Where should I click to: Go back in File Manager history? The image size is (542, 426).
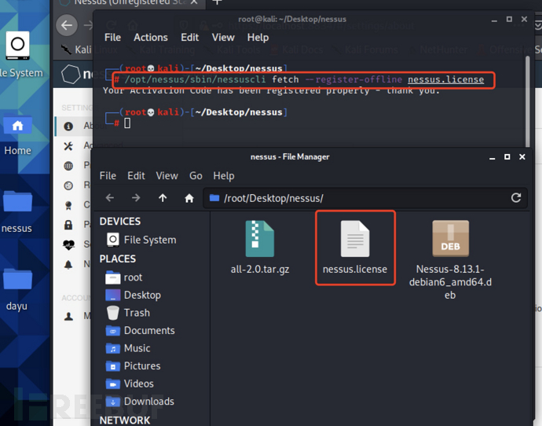click(110, 198)
